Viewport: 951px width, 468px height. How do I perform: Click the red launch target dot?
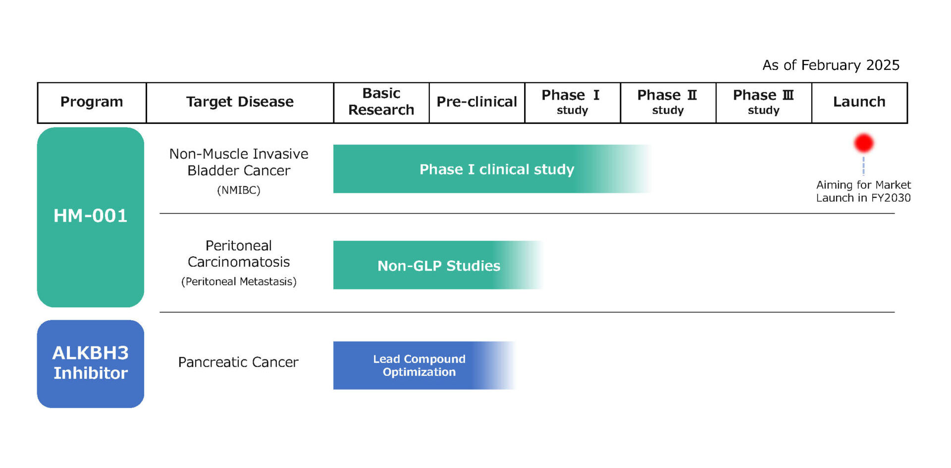(863, 143)
